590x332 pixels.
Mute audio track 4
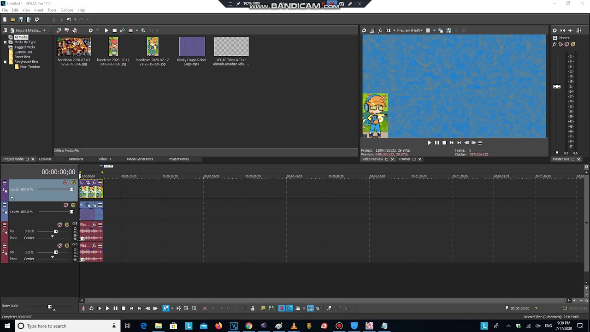(59, 246)
